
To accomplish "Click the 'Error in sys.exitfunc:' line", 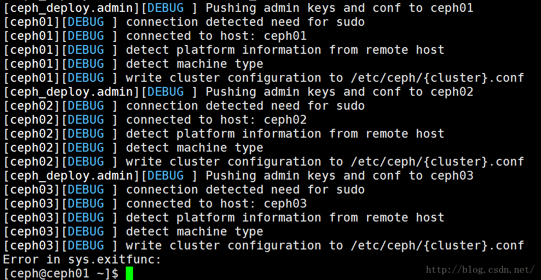I will (x=82, y=259).
